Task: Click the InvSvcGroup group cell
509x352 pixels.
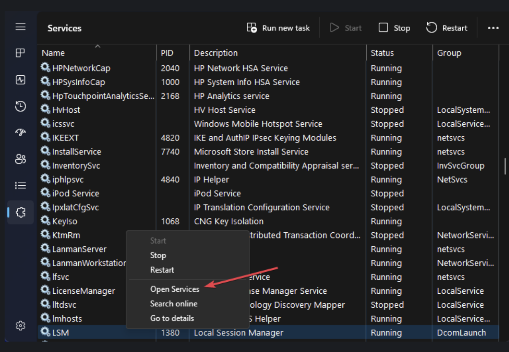Action: point(461,166)
